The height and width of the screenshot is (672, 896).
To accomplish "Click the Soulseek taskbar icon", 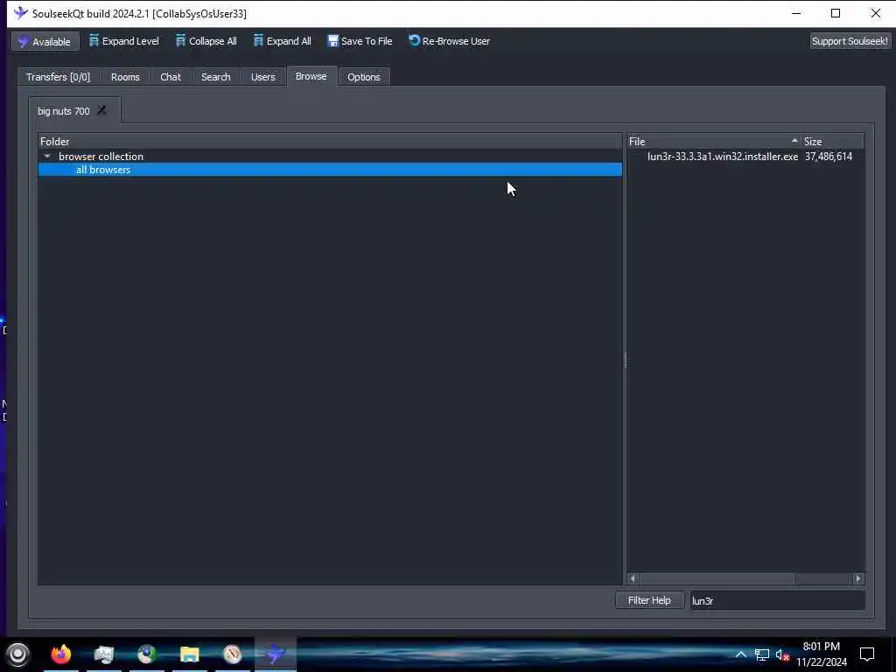I will click(x=276, y=654).
